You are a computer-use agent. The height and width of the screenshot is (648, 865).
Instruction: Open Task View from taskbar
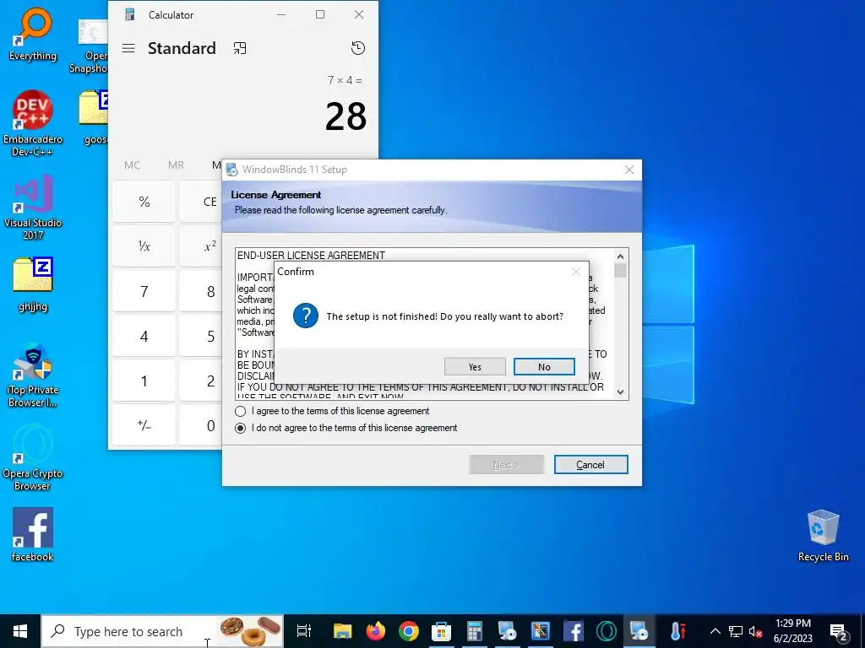pos(304,631)
